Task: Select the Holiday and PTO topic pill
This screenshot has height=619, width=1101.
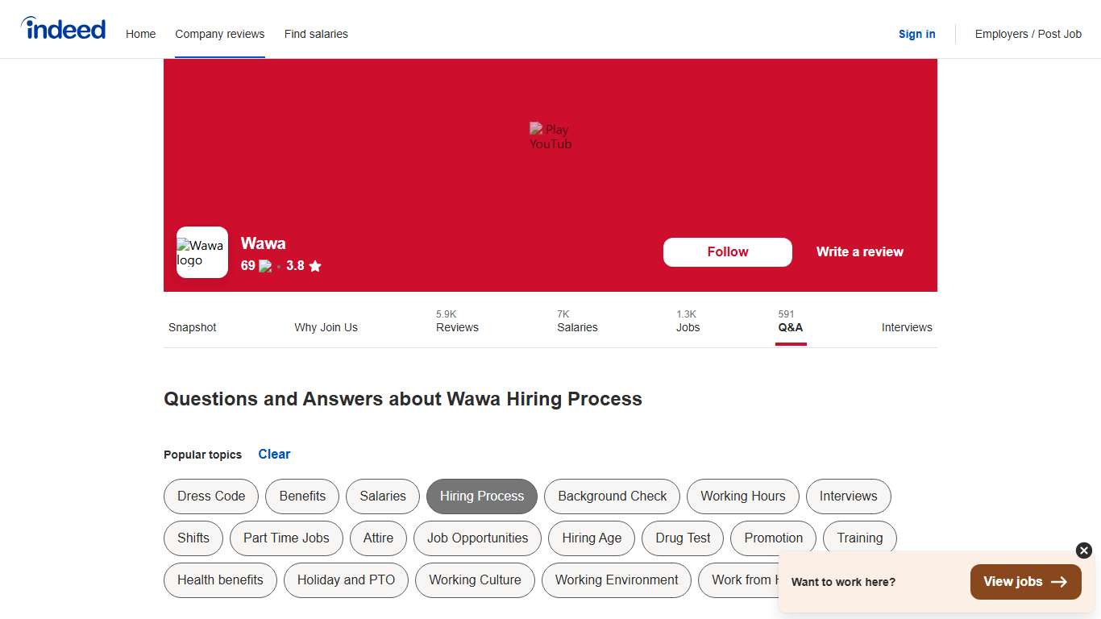Action: (x=346, y=580)
